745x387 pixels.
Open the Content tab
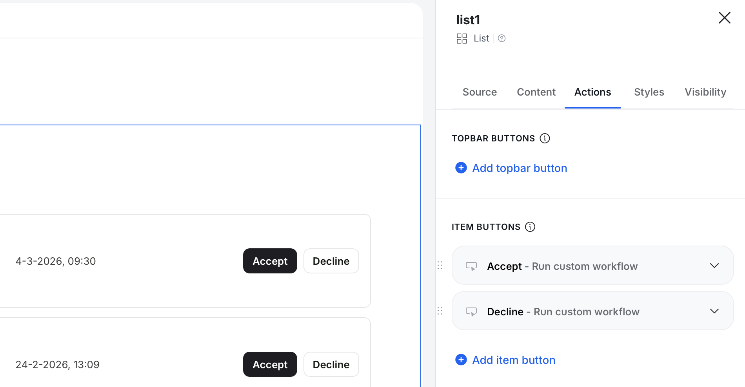tap(536, 92)
